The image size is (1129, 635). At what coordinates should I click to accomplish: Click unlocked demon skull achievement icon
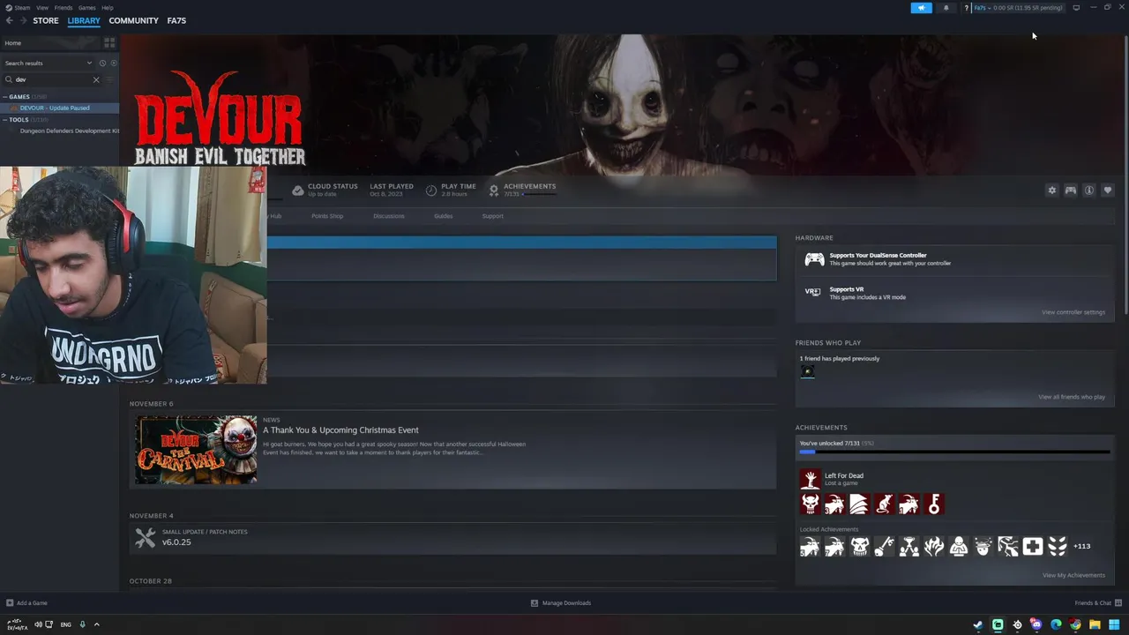tap(810, 504)
